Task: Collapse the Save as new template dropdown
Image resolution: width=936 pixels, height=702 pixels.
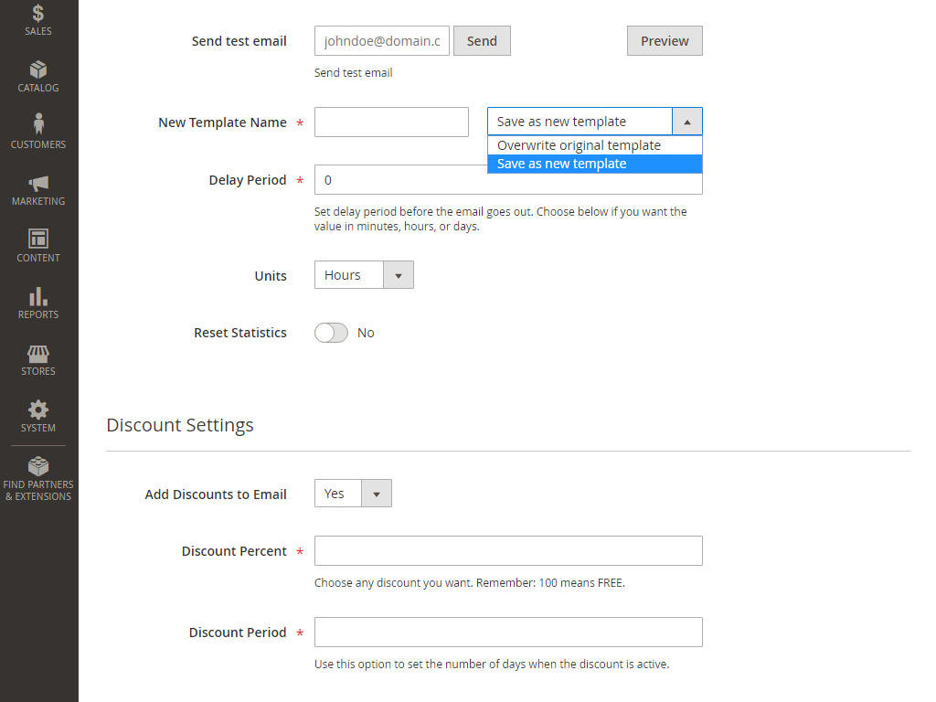Action: (594, 122)
